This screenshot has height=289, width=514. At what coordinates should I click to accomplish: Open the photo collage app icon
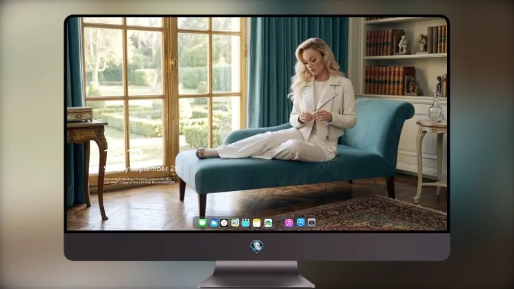coord(268,223)
